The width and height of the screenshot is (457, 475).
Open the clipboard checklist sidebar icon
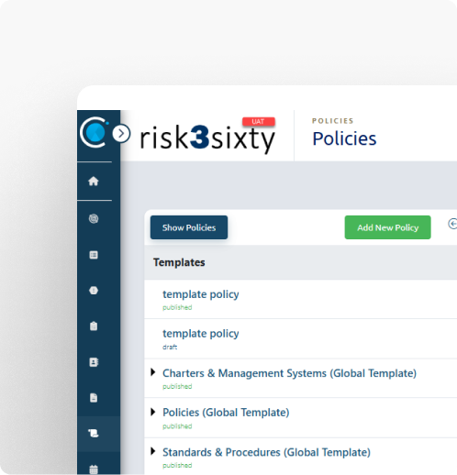click(94, 326)
